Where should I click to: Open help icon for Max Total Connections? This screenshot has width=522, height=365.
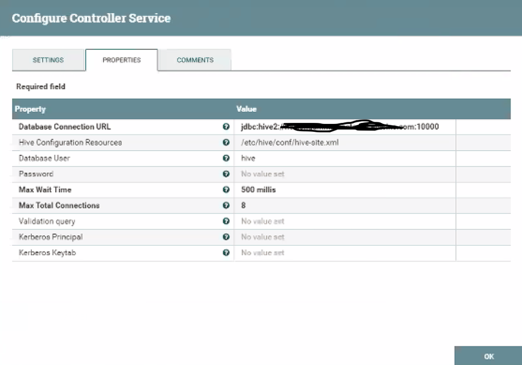point(226,206)
